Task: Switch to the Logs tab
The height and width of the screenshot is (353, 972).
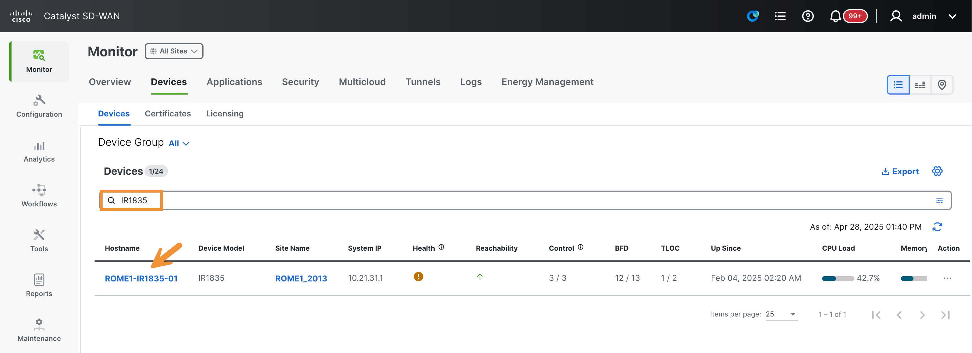Action: (471, 82)
